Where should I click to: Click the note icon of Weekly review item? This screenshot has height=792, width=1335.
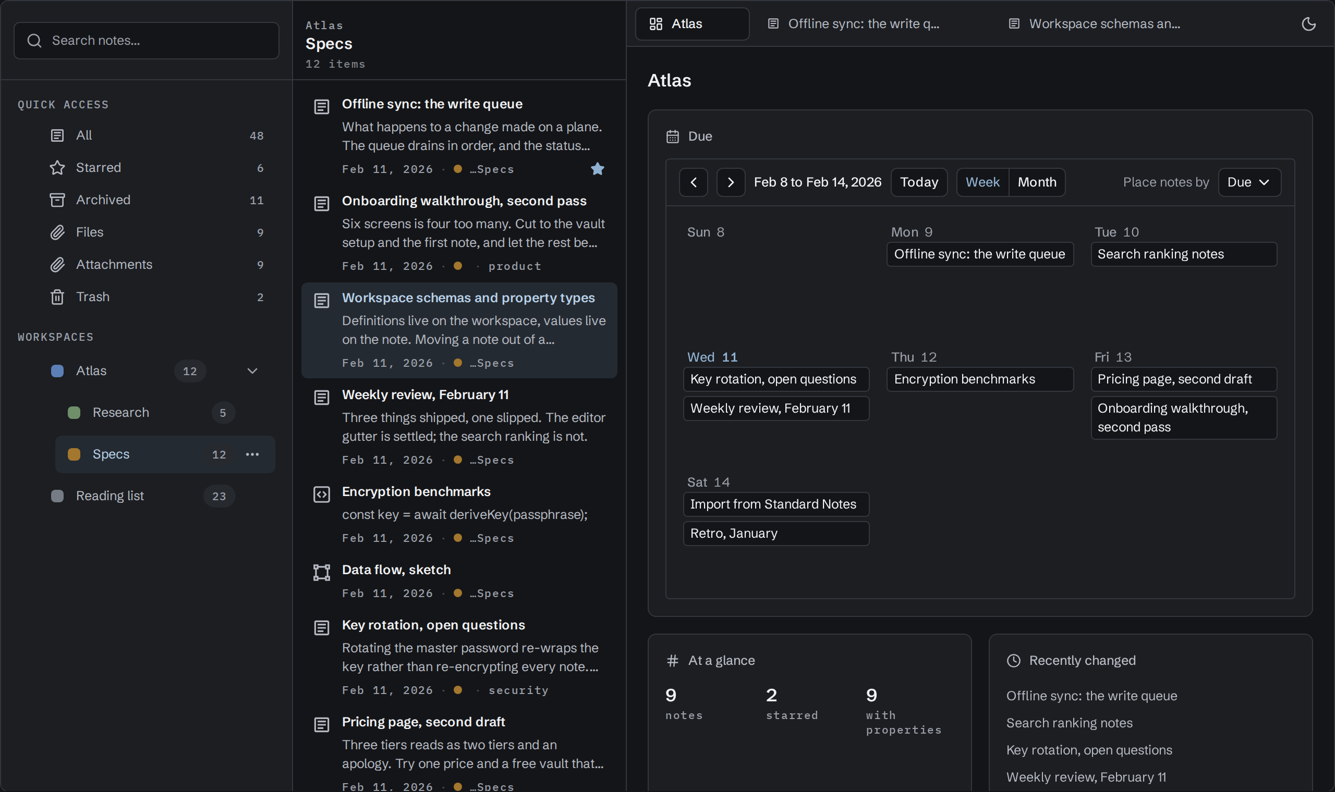(321, 398)
